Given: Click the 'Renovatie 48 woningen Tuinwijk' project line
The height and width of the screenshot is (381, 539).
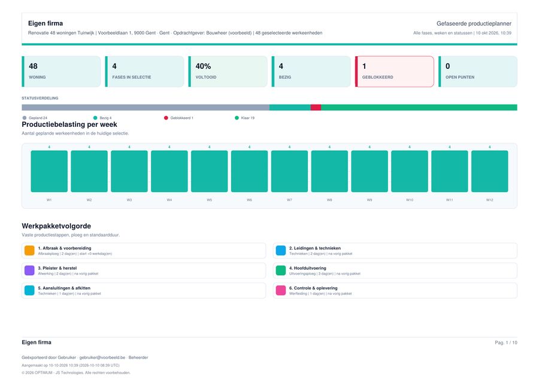Looking at the screenshot, I should 175,33.
